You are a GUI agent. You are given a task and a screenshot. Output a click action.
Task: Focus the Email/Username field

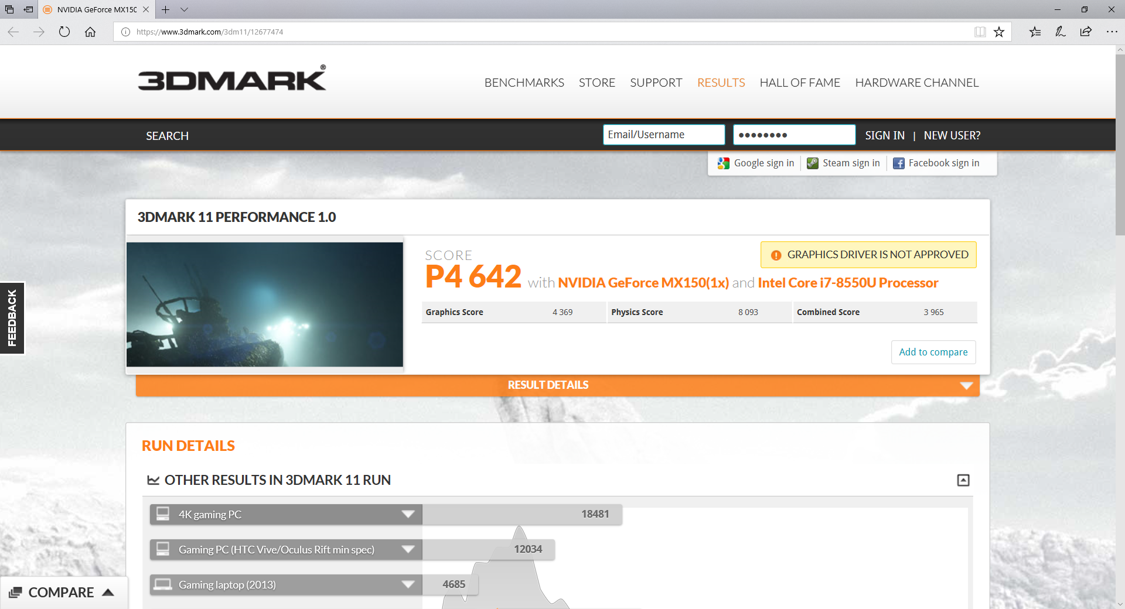[664, 135]
